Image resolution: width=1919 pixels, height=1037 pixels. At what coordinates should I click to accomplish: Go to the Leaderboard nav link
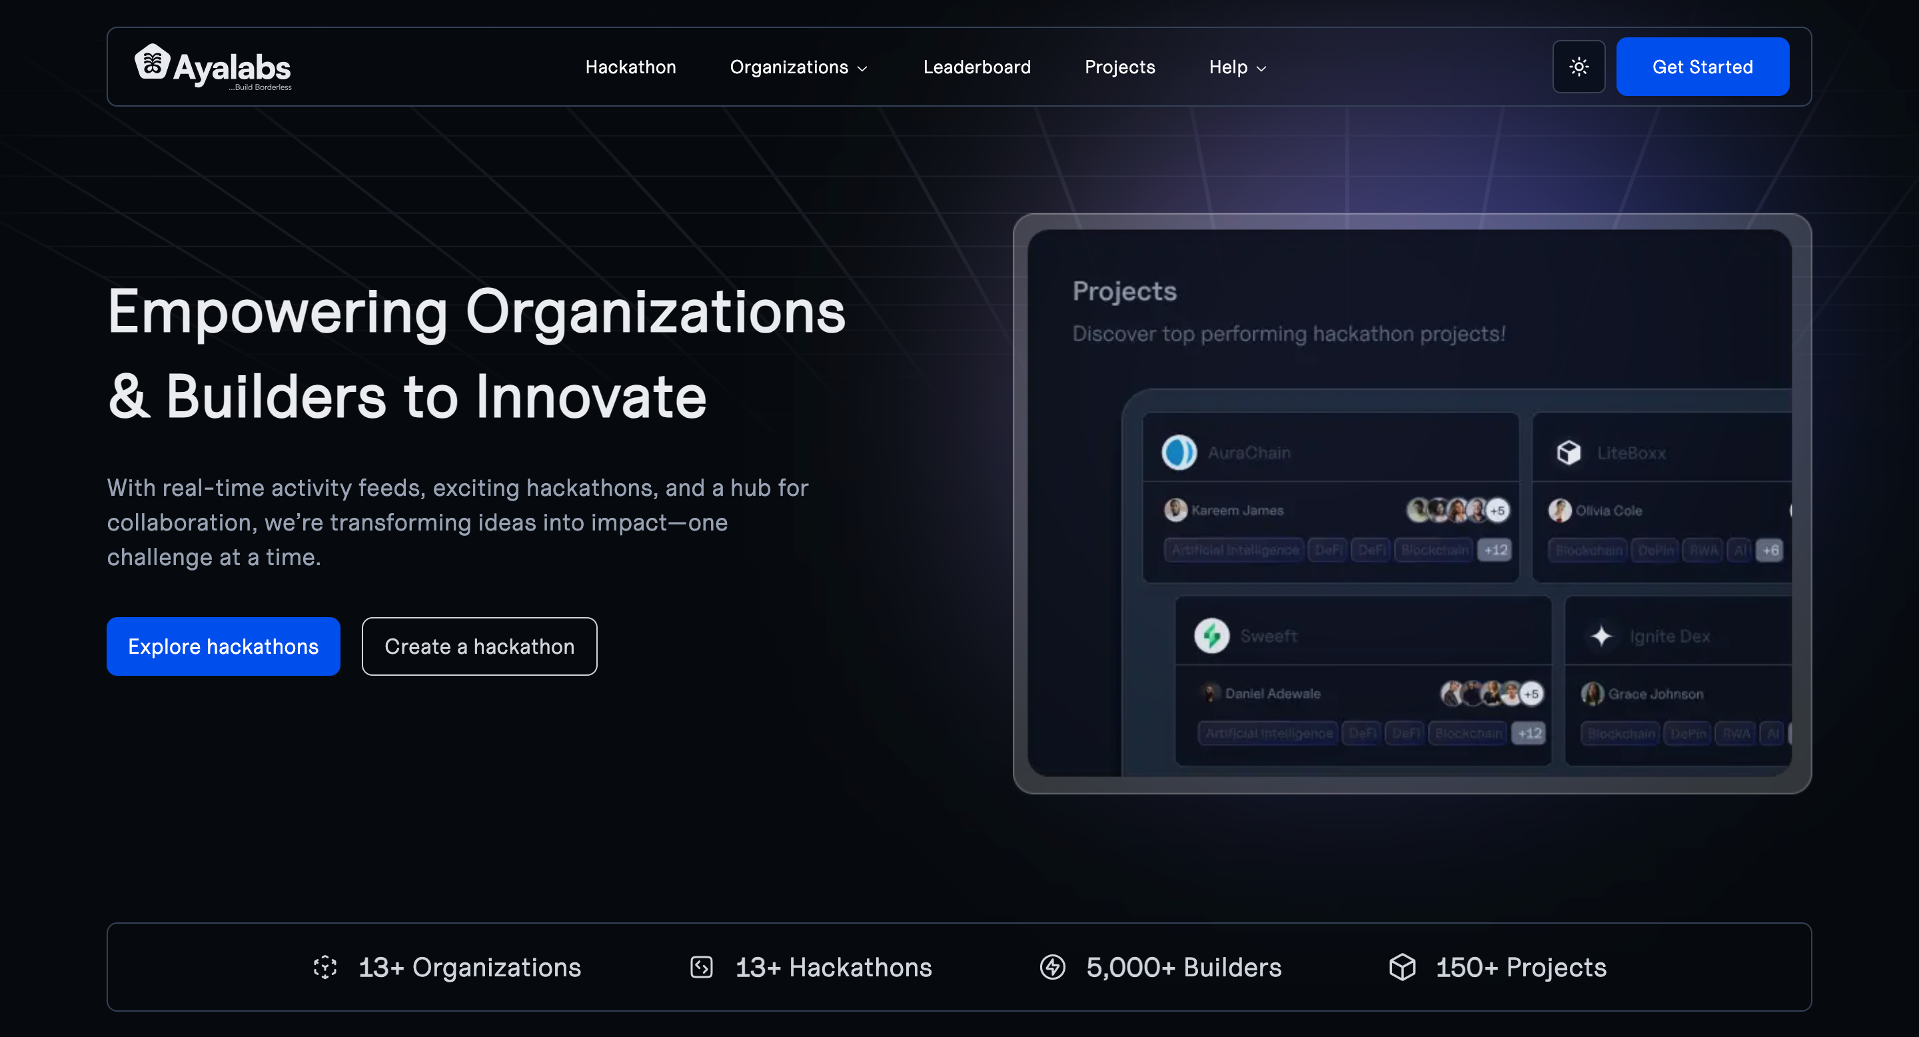[977, 67]
